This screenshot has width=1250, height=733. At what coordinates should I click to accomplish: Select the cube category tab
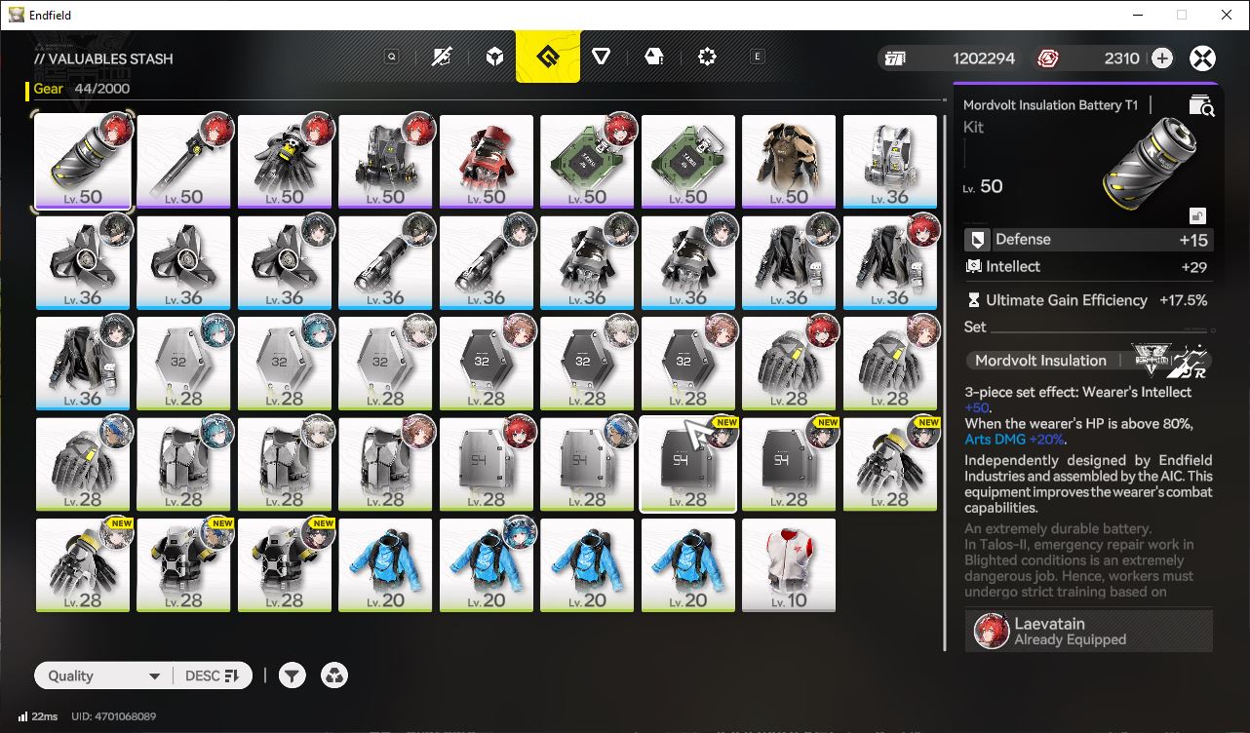point(495,58)
